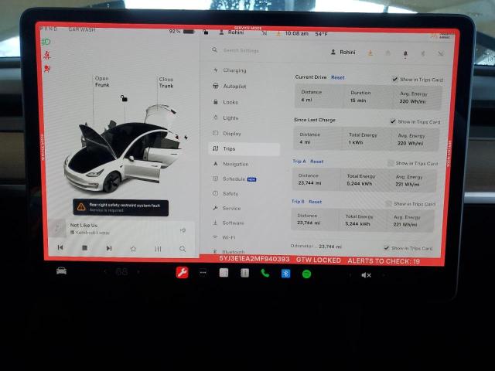Tap the VIN 5YJ3E1EA2MF940393 text
Screen dimensions: 495x371
[x=254, y=259]
